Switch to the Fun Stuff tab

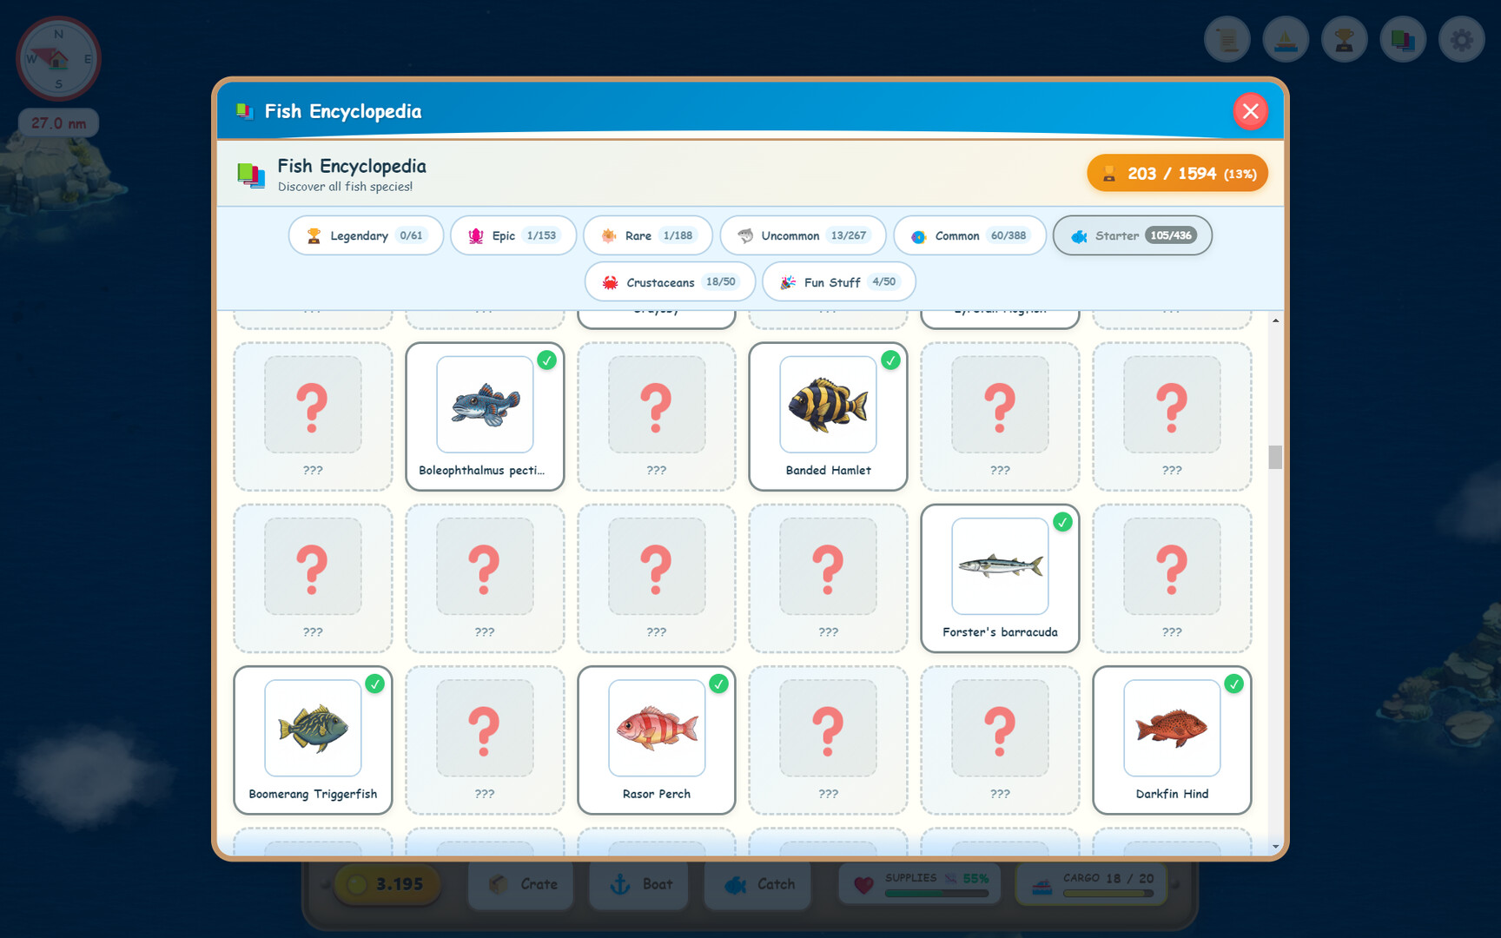(x=838, y=281)
